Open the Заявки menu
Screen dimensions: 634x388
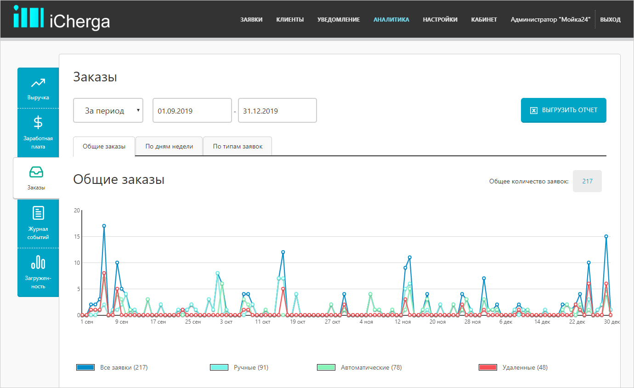click(x=251, y=19)
